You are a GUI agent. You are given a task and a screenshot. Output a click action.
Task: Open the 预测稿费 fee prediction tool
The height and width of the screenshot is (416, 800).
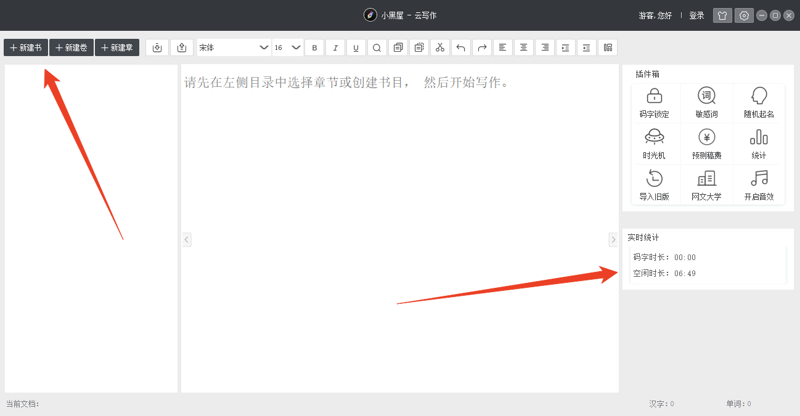coord(706,144)
